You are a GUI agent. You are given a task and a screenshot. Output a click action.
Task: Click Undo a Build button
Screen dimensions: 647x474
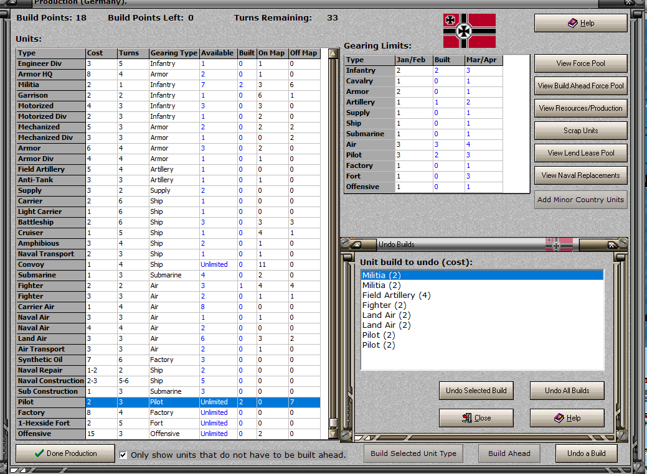(x=587, y=453)
